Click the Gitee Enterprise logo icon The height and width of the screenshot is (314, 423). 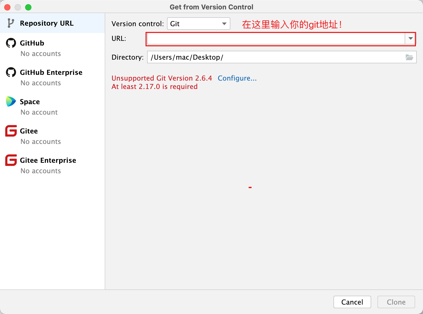pyautogui.click(x=11, y=160)
